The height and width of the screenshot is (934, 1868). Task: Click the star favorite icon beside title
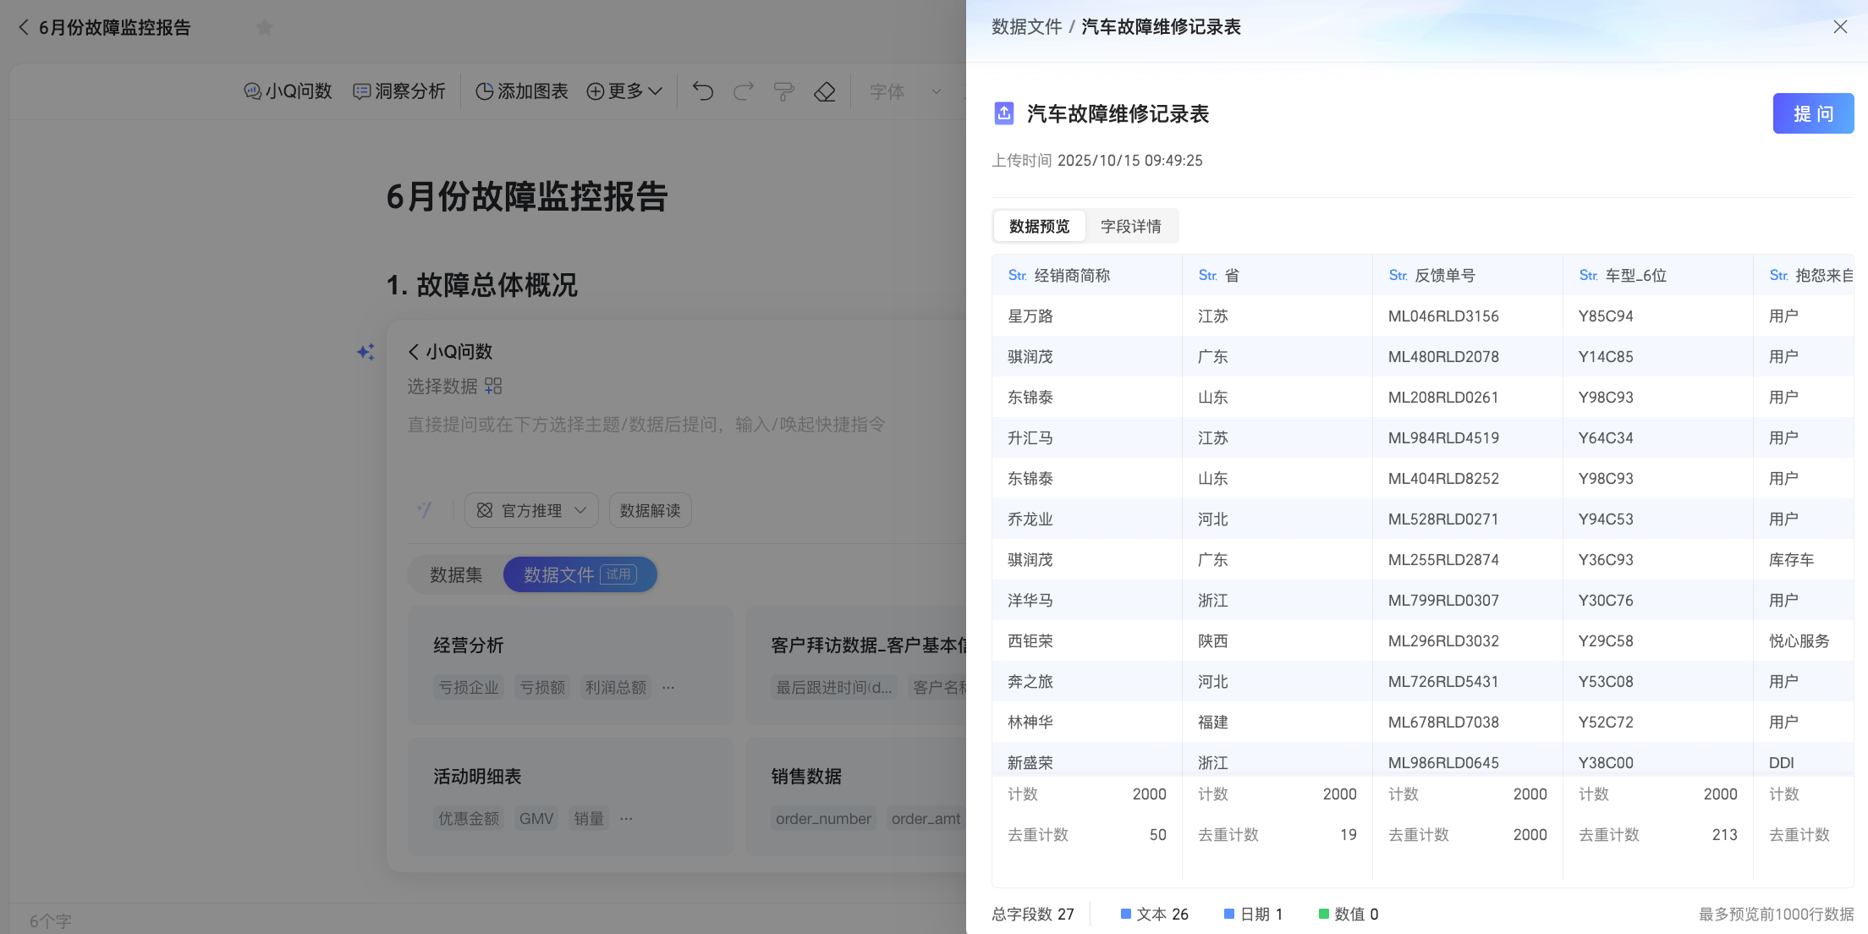(265, 28)
